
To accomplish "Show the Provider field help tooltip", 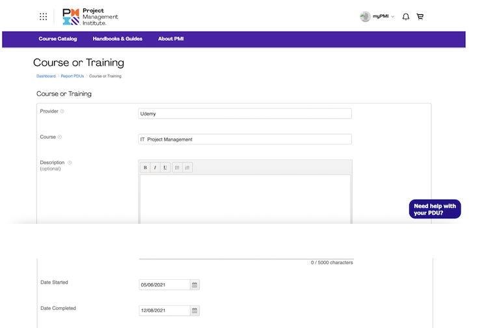I will tap(62, 111).
